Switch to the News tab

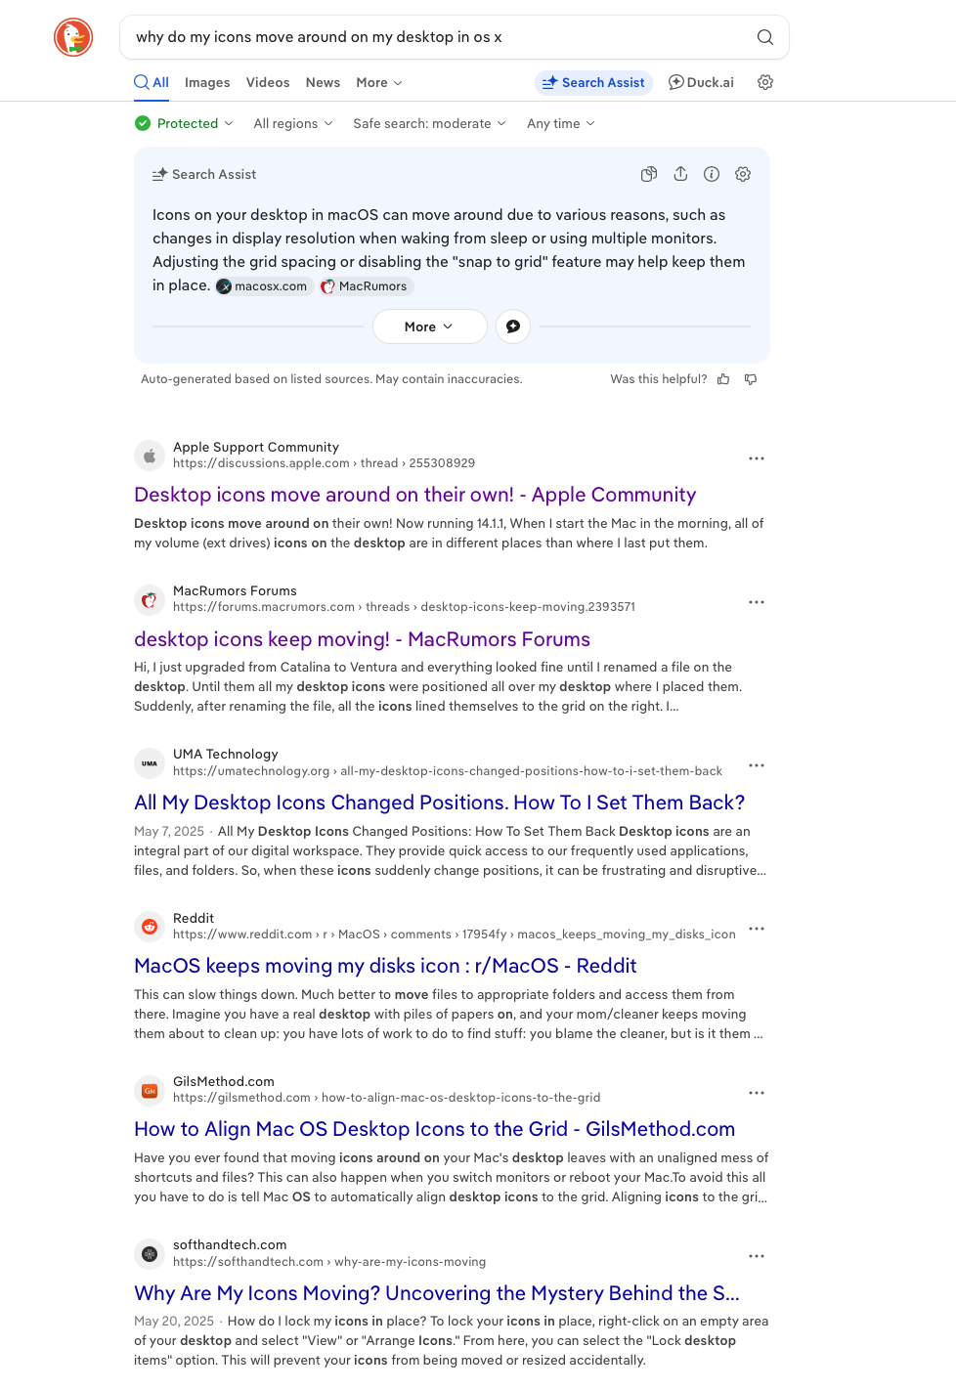(x=323, y=82)
